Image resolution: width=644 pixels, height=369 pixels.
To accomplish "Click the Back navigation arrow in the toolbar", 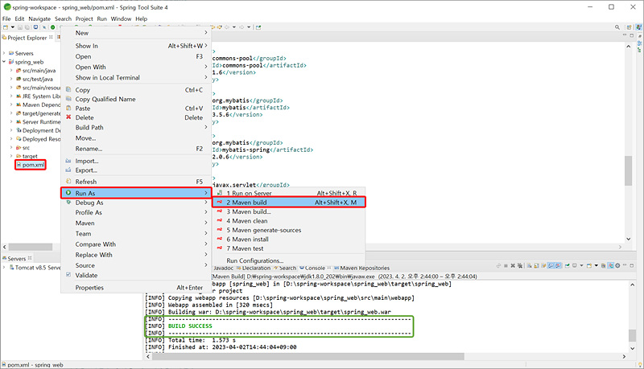I will (x=227, y=27).
